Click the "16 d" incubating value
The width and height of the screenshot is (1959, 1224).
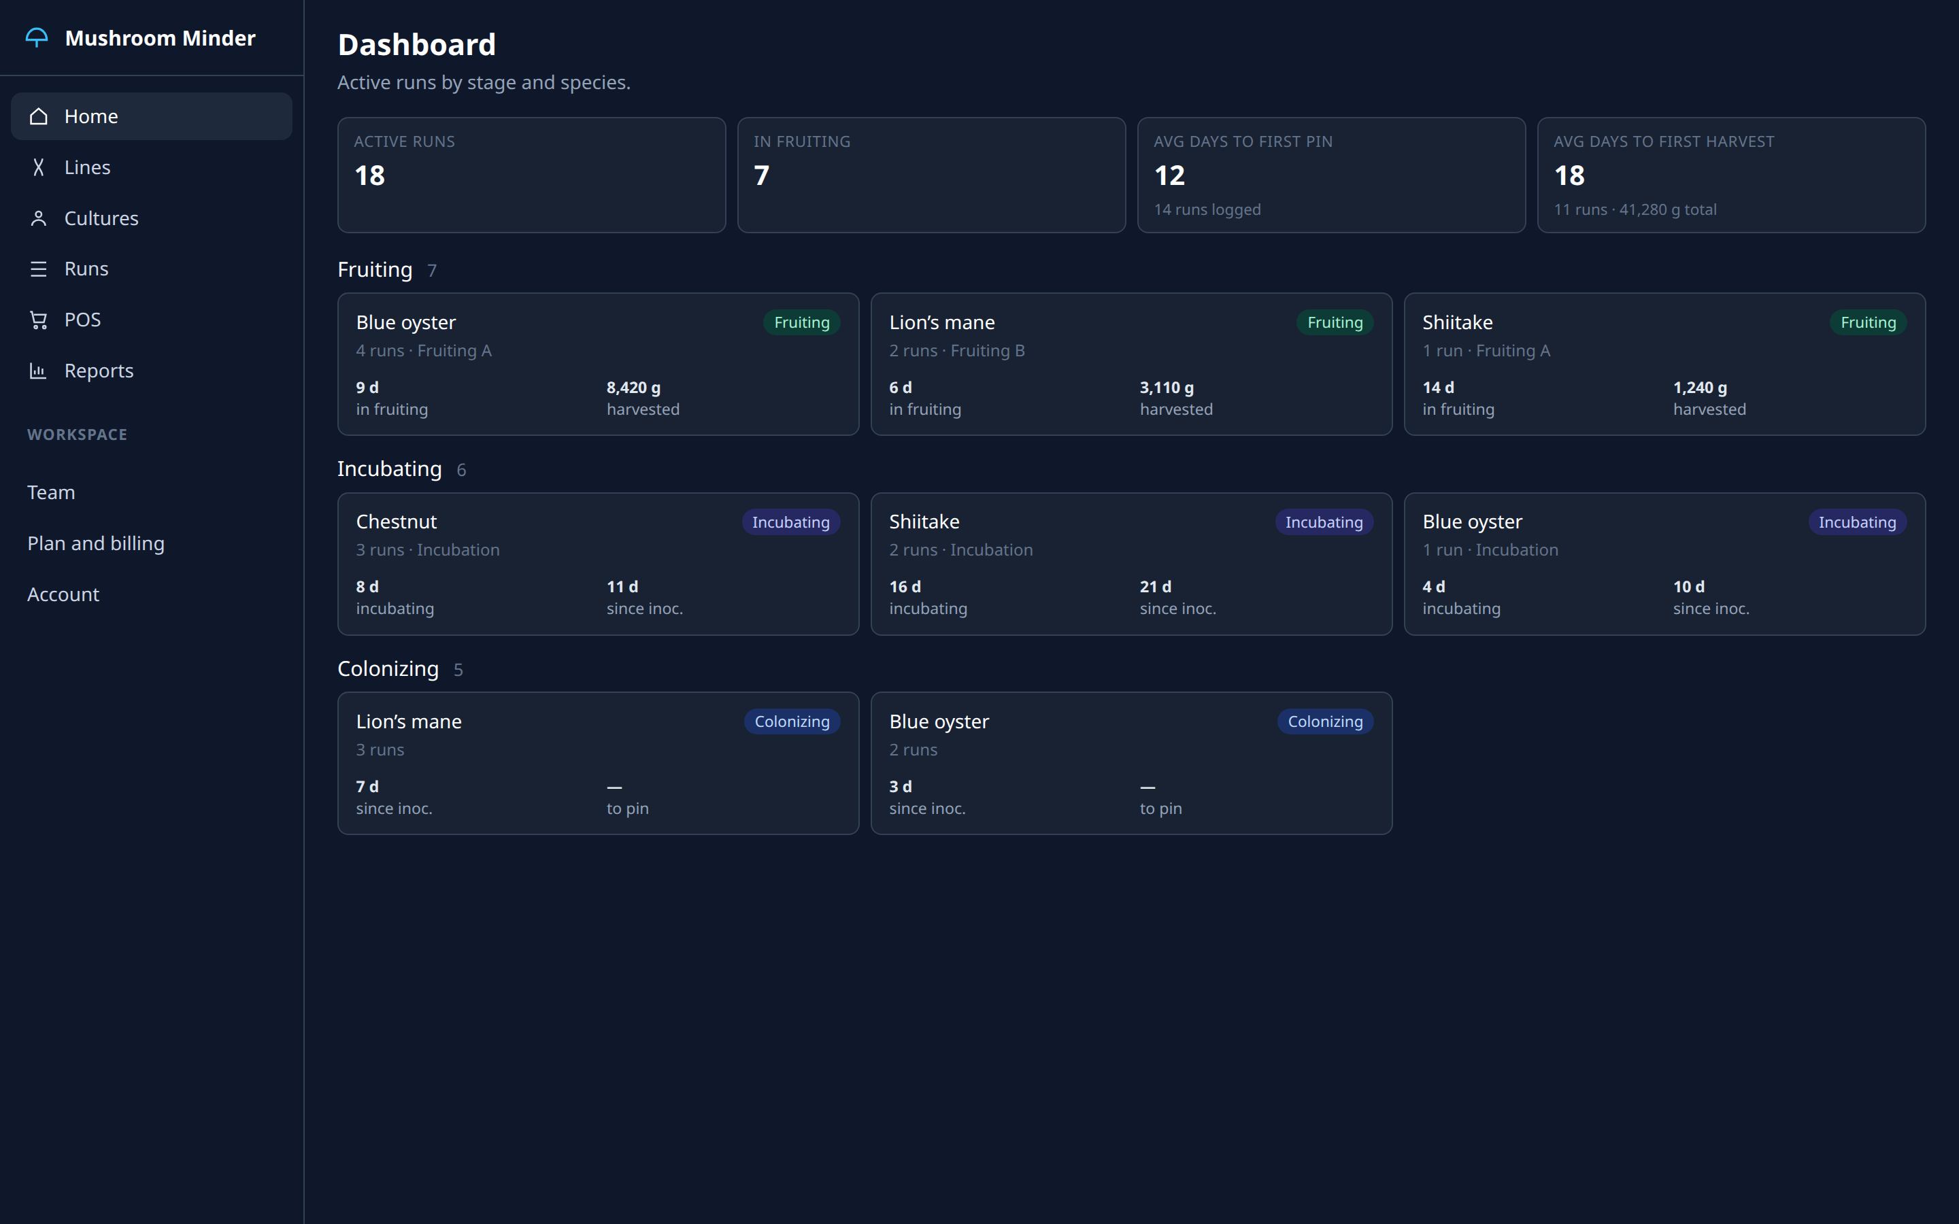pyautogui.click(x=905, y=587)
